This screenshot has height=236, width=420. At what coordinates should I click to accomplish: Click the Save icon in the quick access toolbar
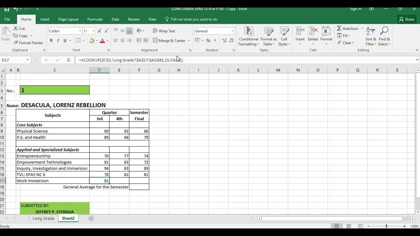(7, 9)
